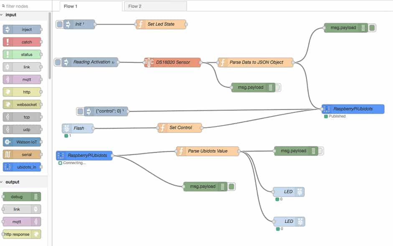393x246 pixels.
Task: Pick the output link node in the palette
Action: point(22,209)
